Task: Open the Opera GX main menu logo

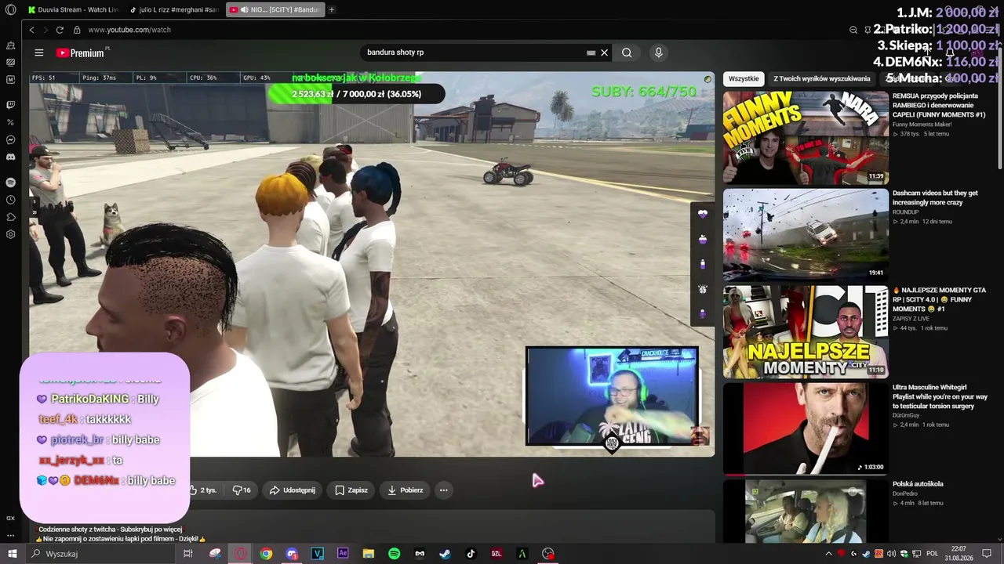Action: pyautogui.click(x=10, y=9)
